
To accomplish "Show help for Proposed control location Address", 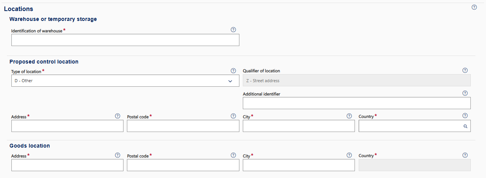I will pos(117,116).
